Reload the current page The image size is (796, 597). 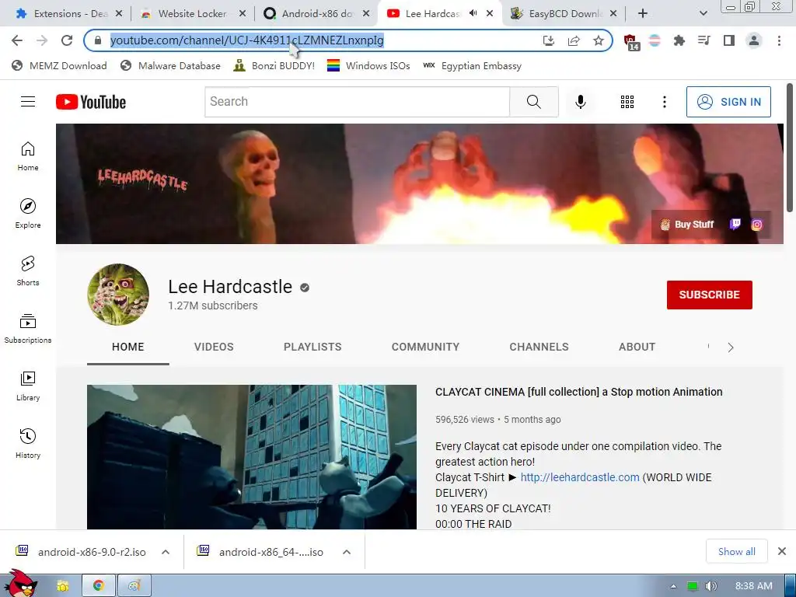click(67, 40)
